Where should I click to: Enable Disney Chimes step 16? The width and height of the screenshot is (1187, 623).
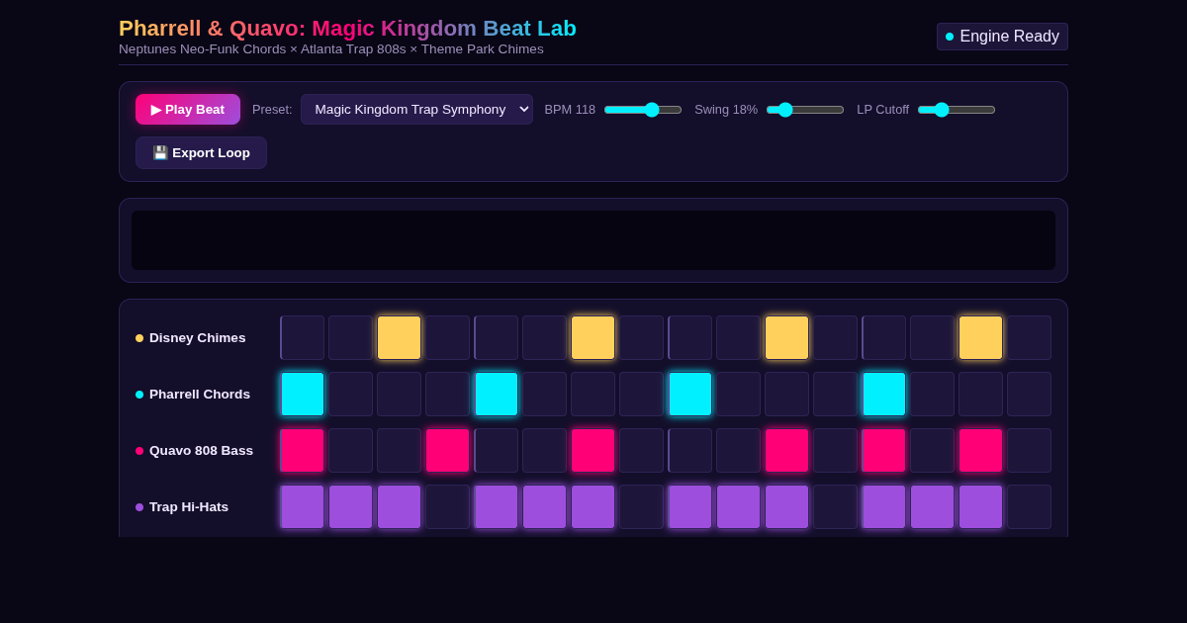tap(1030, 338)
